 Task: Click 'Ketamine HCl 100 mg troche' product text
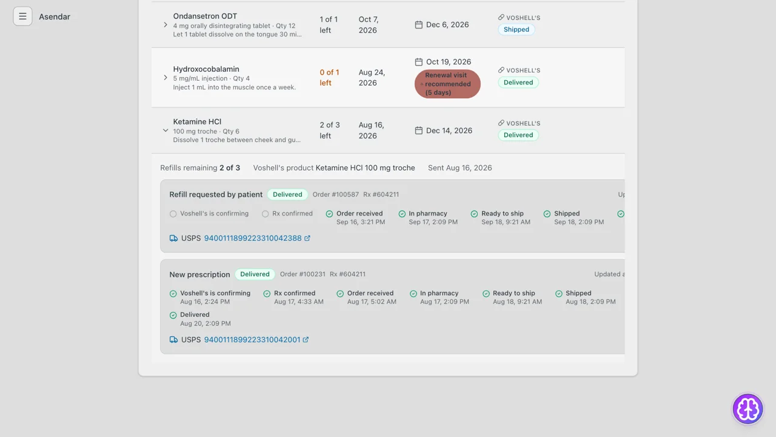coord(366,168)
